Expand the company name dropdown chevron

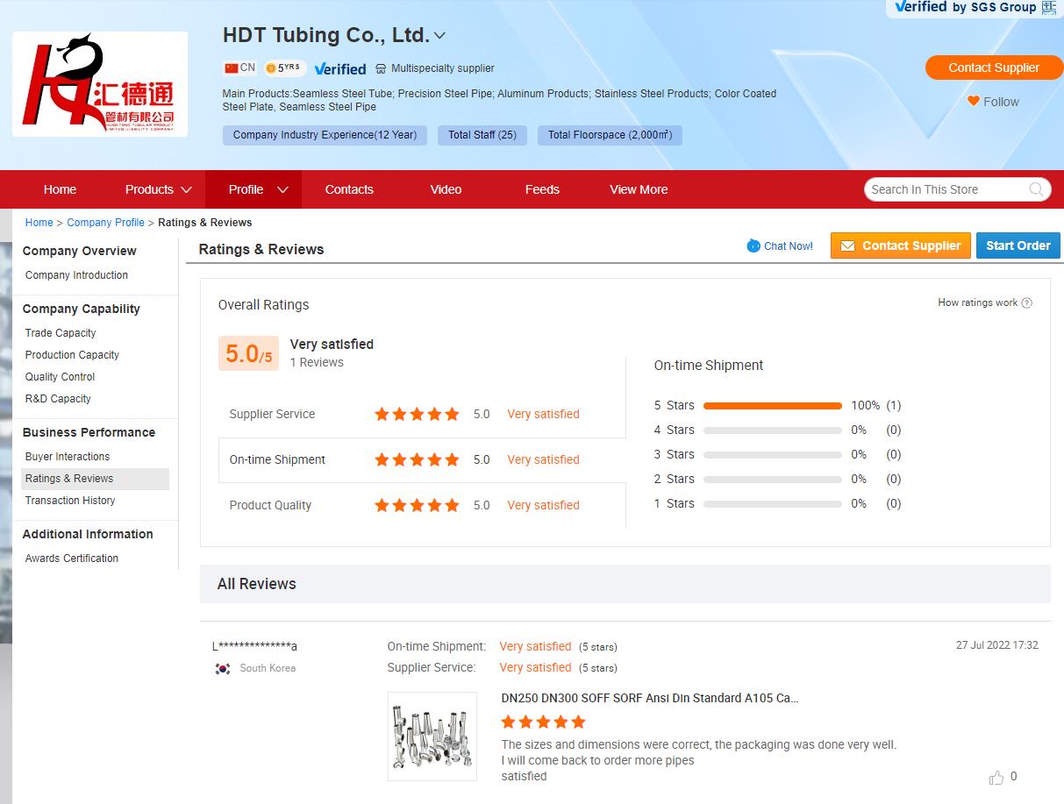[440, 36]
